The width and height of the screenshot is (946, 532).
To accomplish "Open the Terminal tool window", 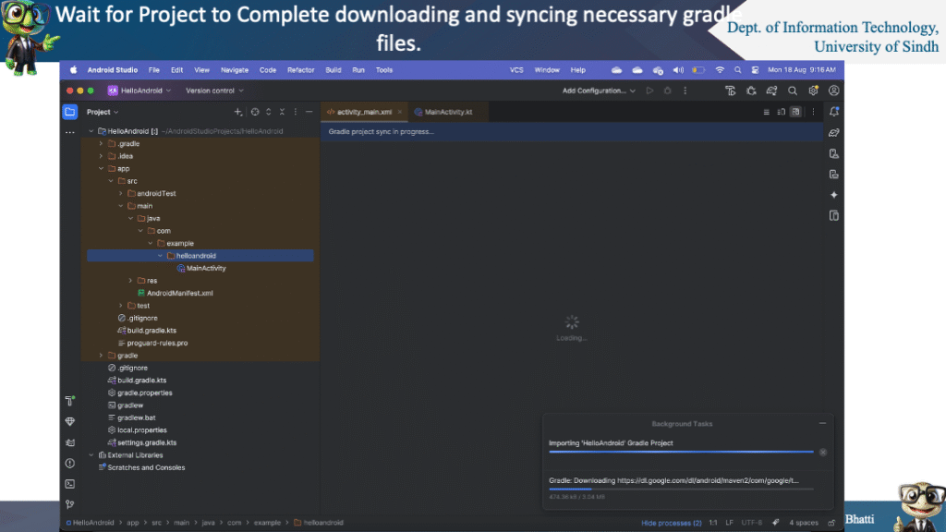I will (x=70, y=483).
